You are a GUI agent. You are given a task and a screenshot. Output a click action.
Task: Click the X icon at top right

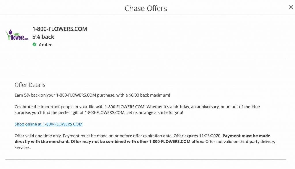coord(291,7)
